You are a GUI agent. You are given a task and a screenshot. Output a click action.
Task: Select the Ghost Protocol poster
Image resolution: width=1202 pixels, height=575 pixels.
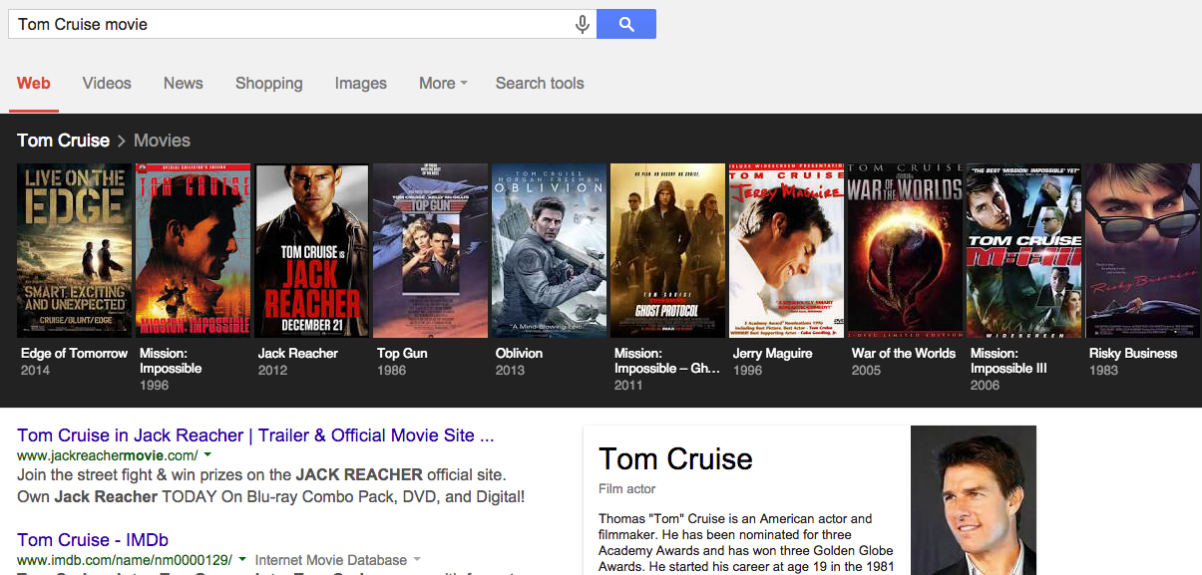(668, 251)
